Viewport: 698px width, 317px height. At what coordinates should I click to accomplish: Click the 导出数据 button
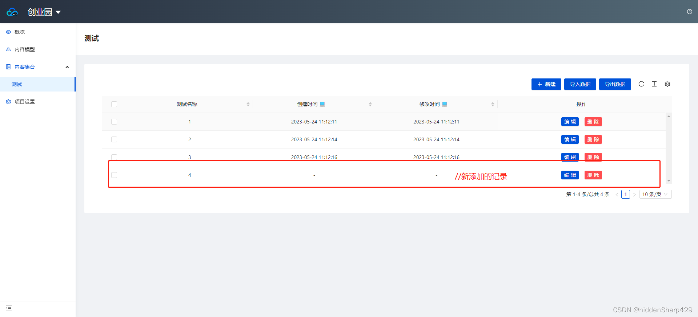pos(615,84)
